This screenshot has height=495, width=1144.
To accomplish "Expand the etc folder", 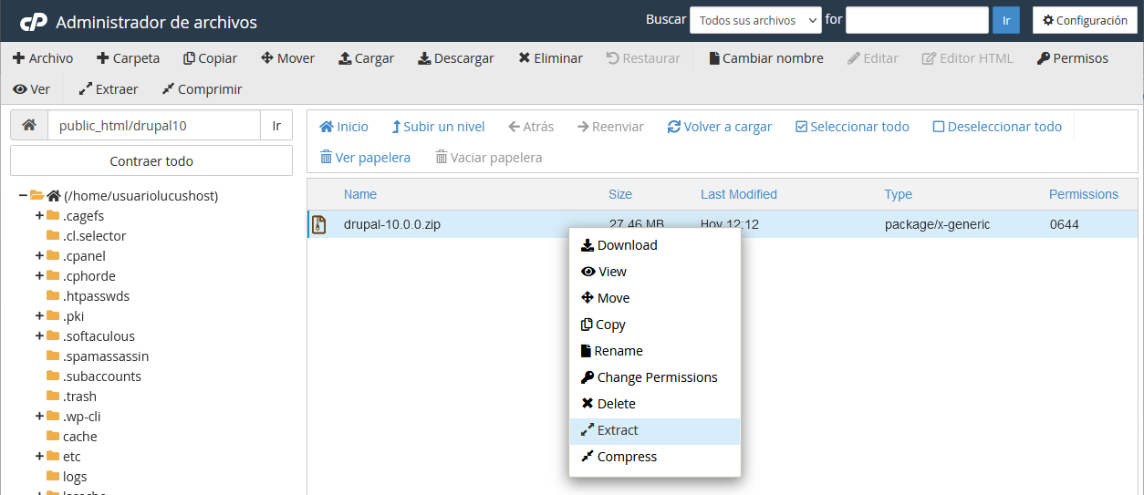I will click(39, 456).
